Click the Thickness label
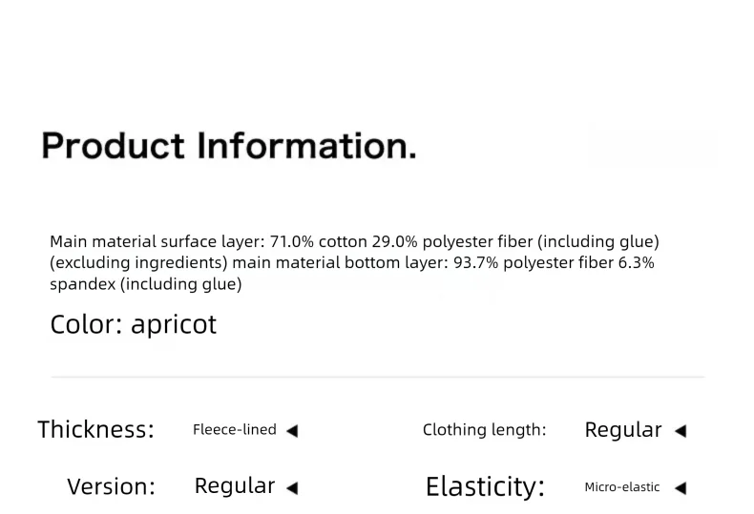 [x=96, y=429]
